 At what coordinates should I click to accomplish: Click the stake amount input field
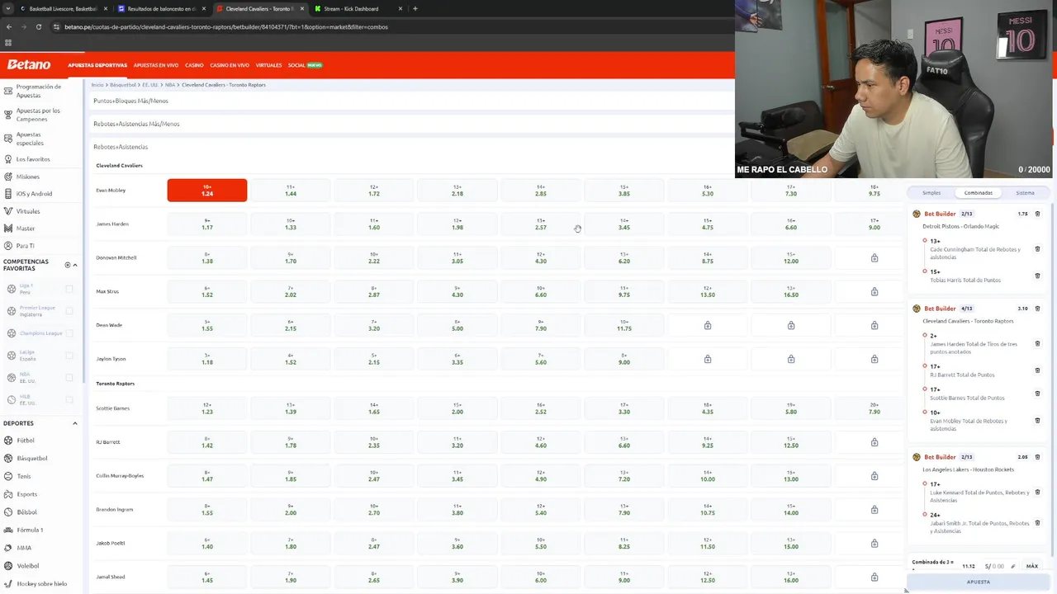(x=995, y=567)
